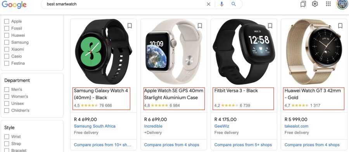Viewport: 349px width, 152px height.
Task: Open the account profile avatar
Action: [342, 4]
